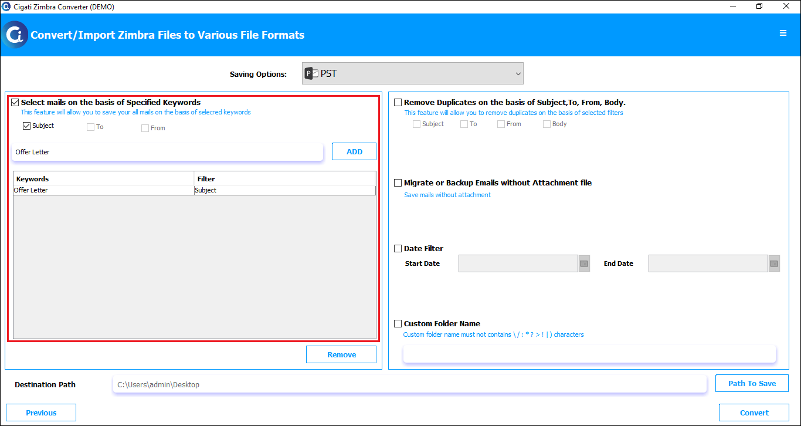Open the Start Date calendar picker
The width and height of the screenshot is (801, 426).
click(584, 263)
